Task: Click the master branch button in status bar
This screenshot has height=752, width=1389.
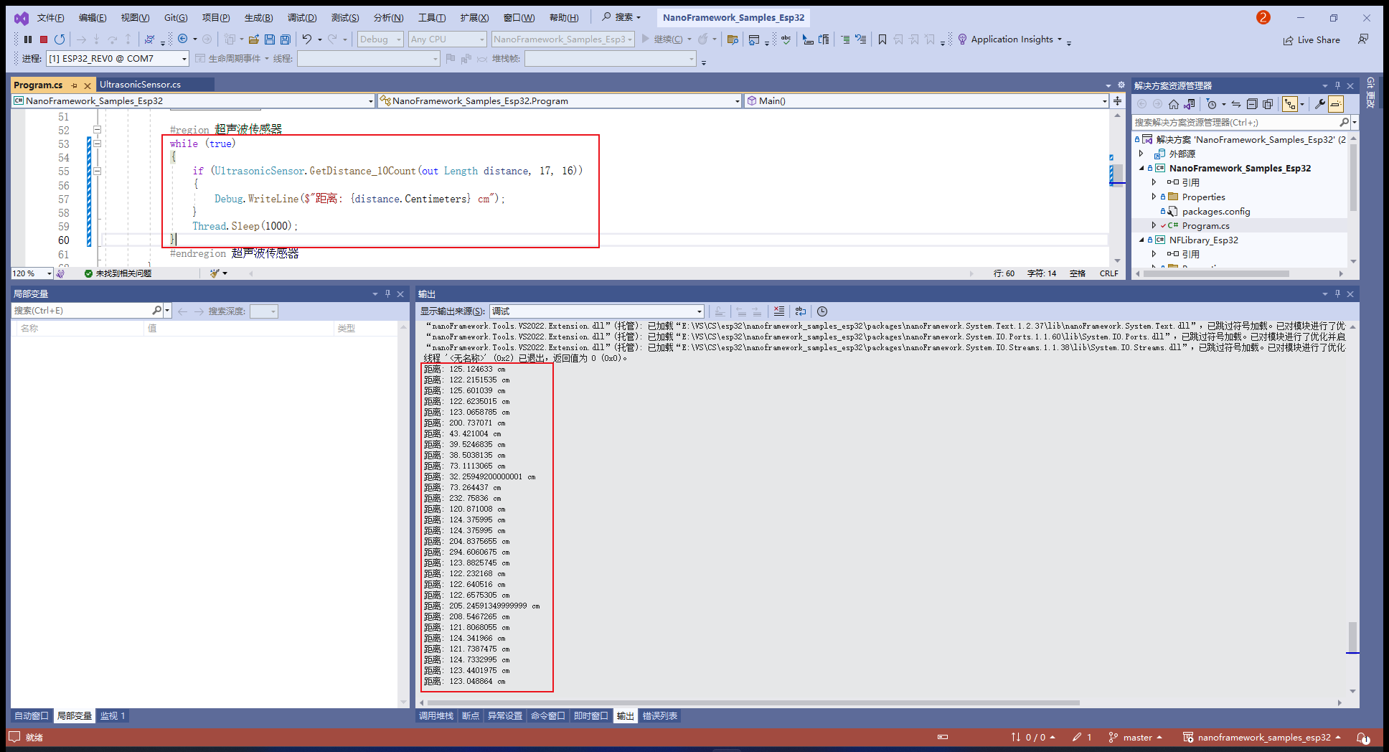Action: (x=1135, y=738)
